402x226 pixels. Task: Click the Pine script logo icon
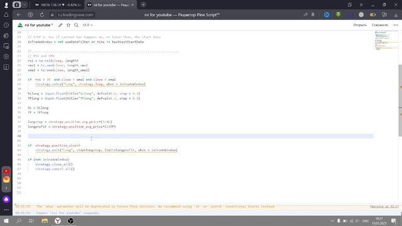(x=20, y=25)
